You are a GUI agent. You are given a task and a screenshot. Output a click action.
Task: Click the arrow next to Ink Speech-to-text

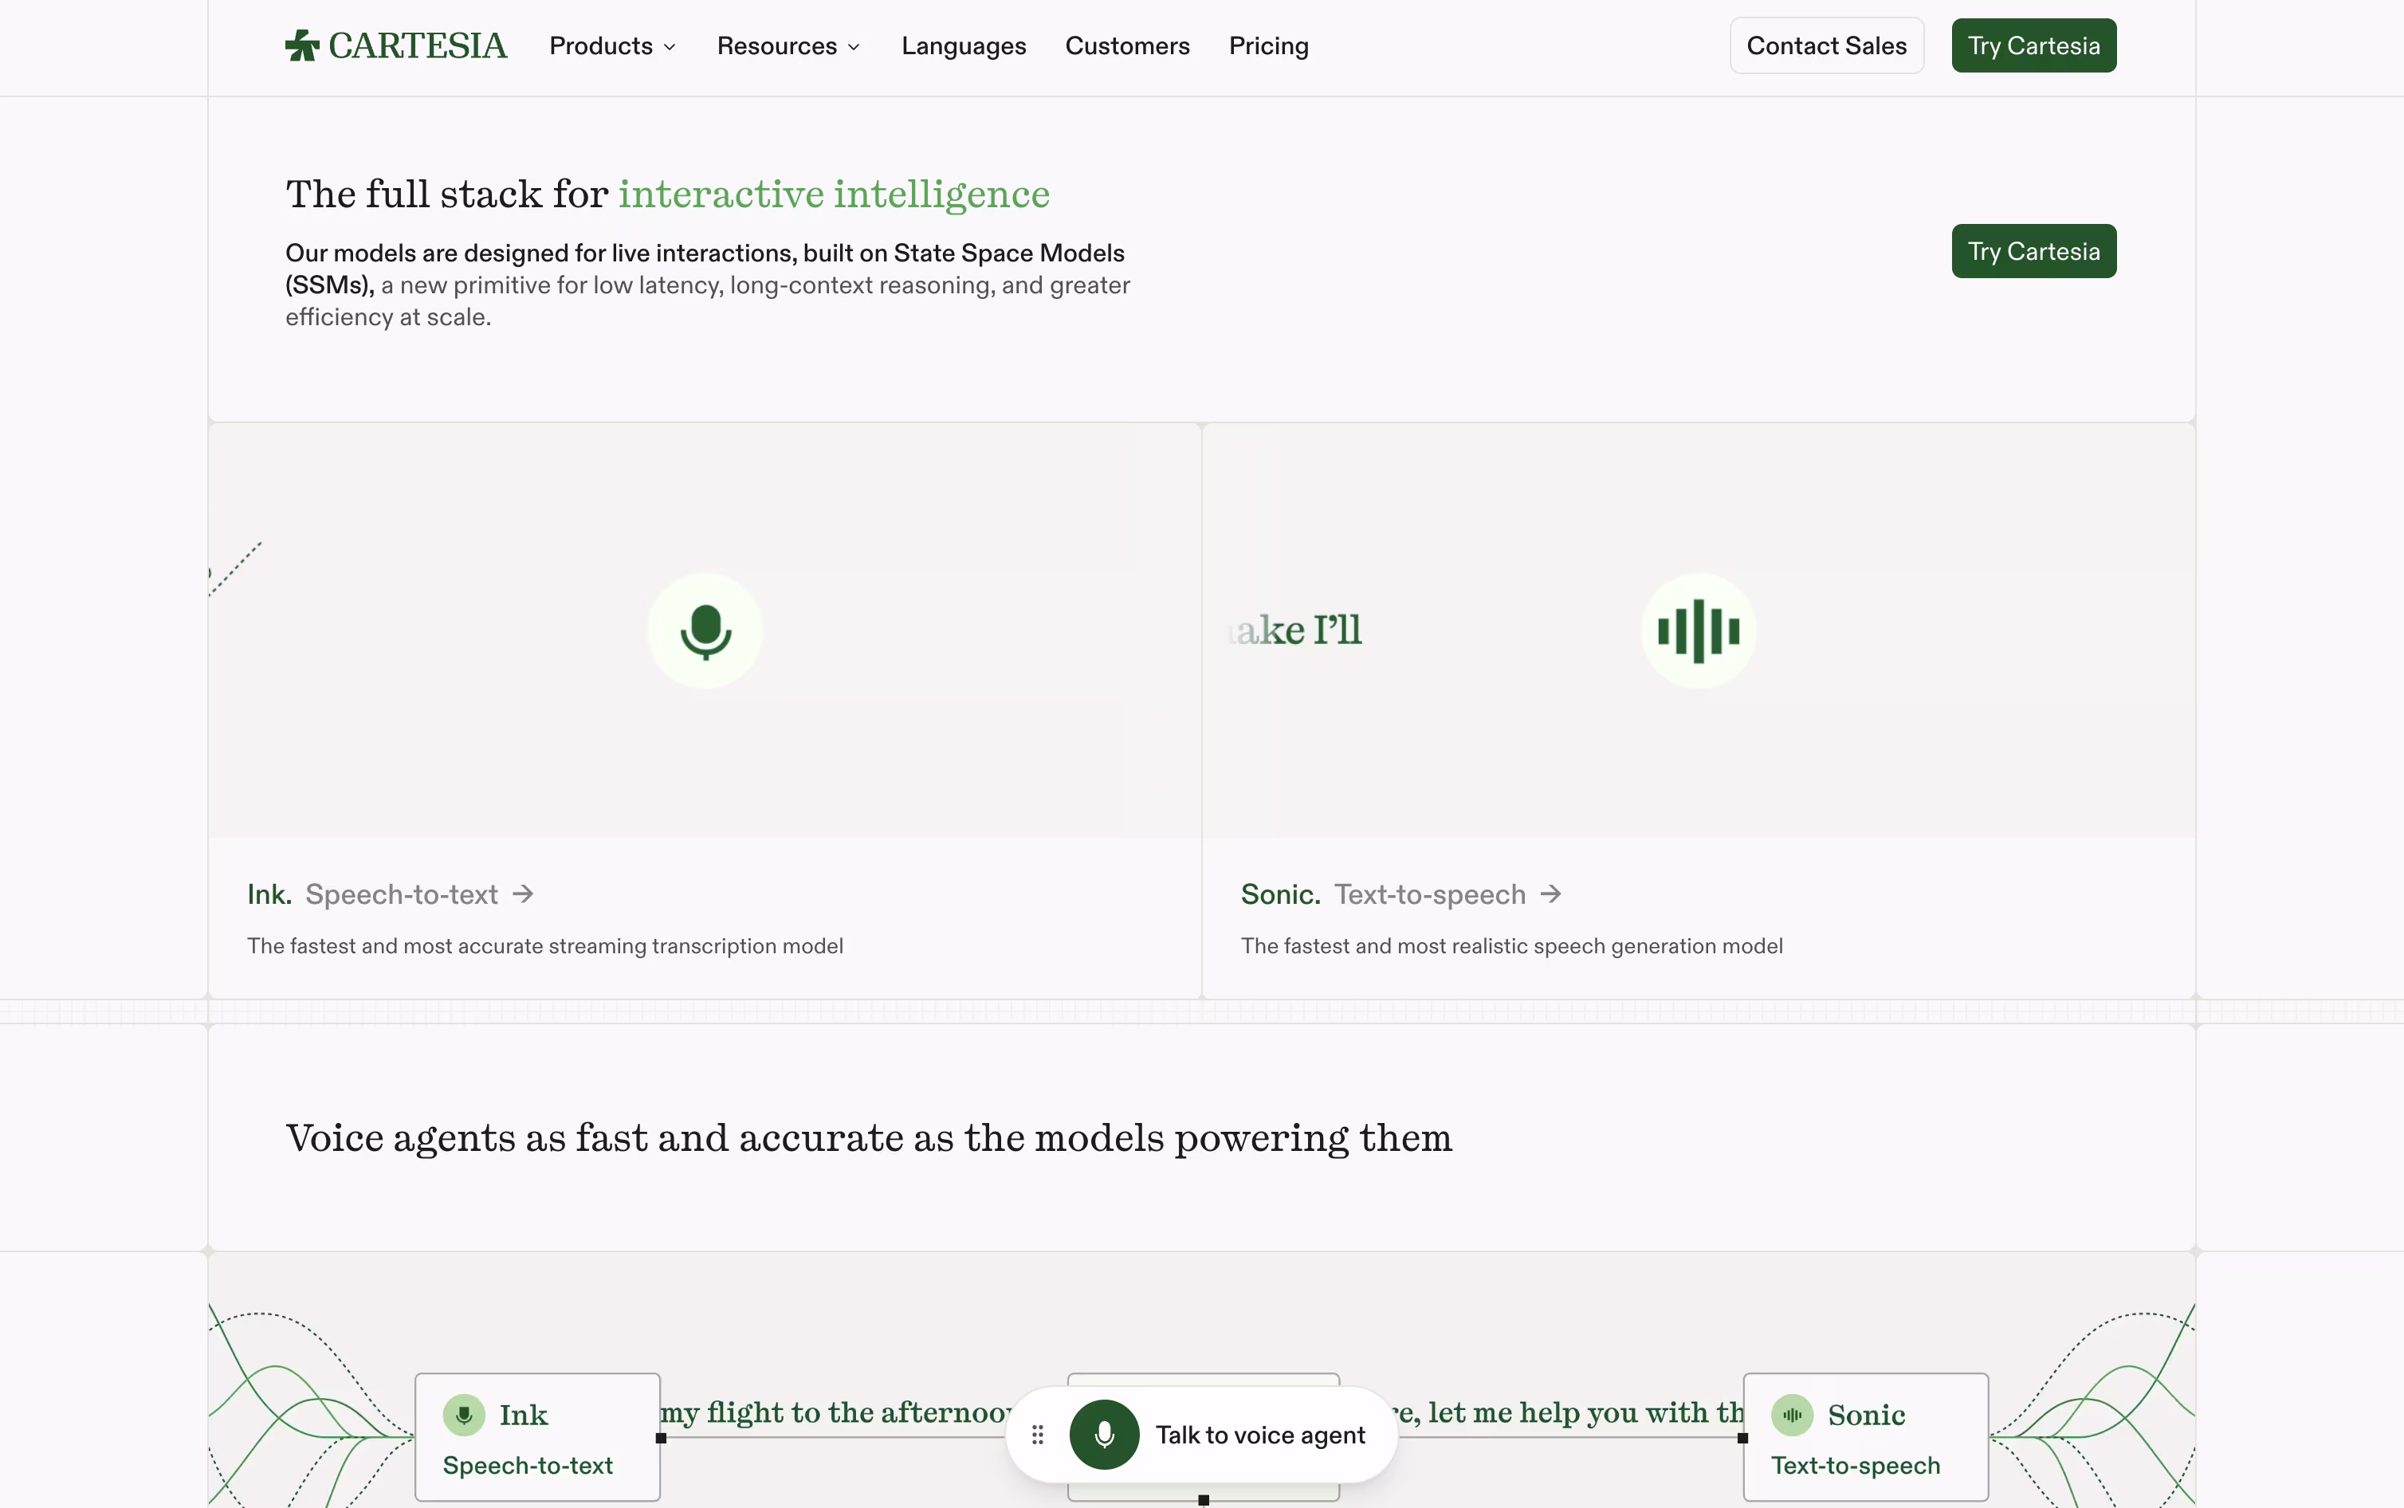524,893
